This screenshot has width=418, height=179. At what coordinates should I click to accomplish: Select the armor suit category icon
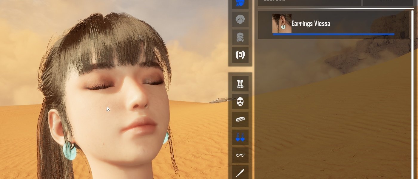pos(240,55)
